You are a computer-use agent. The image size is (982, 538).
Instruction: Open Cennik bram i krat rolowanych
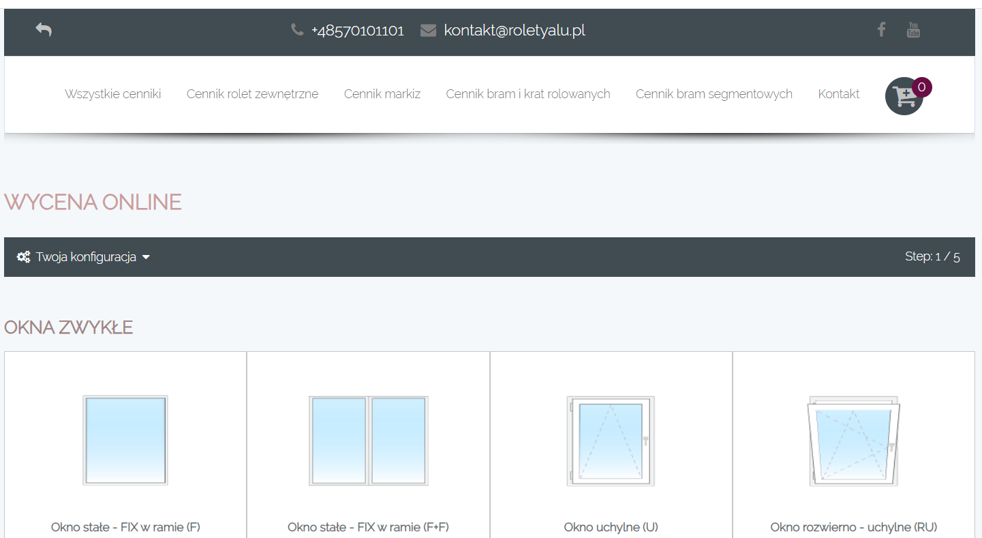click(x=528, y=94)
